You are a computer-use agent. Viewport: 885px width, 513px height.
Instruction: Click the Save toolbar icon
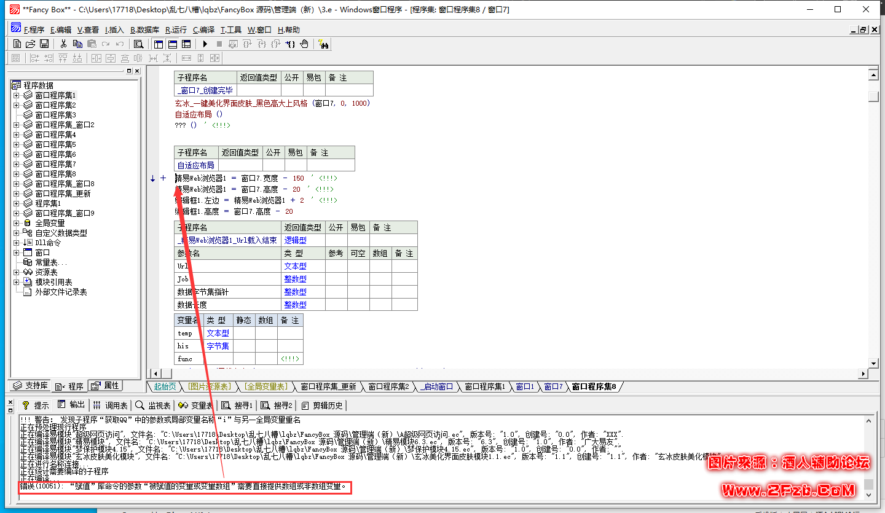click(x=44, y=44)
